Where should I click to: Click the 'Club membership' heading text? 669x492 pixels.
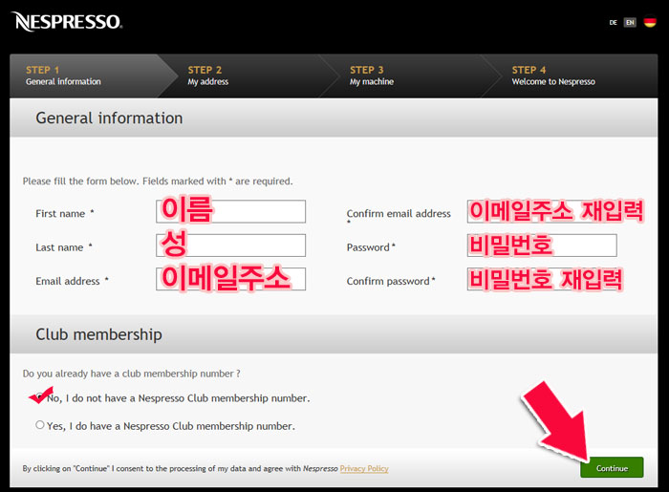tap(99, 334)
